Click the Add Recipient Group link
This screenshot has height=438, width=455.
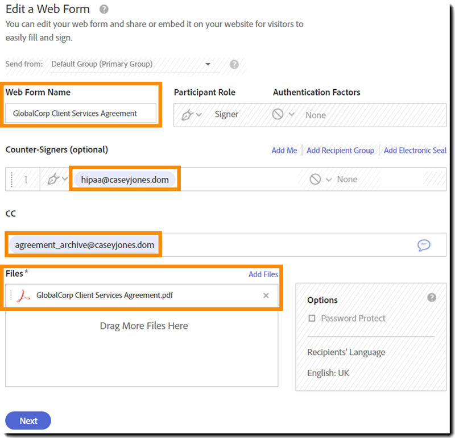340,151
